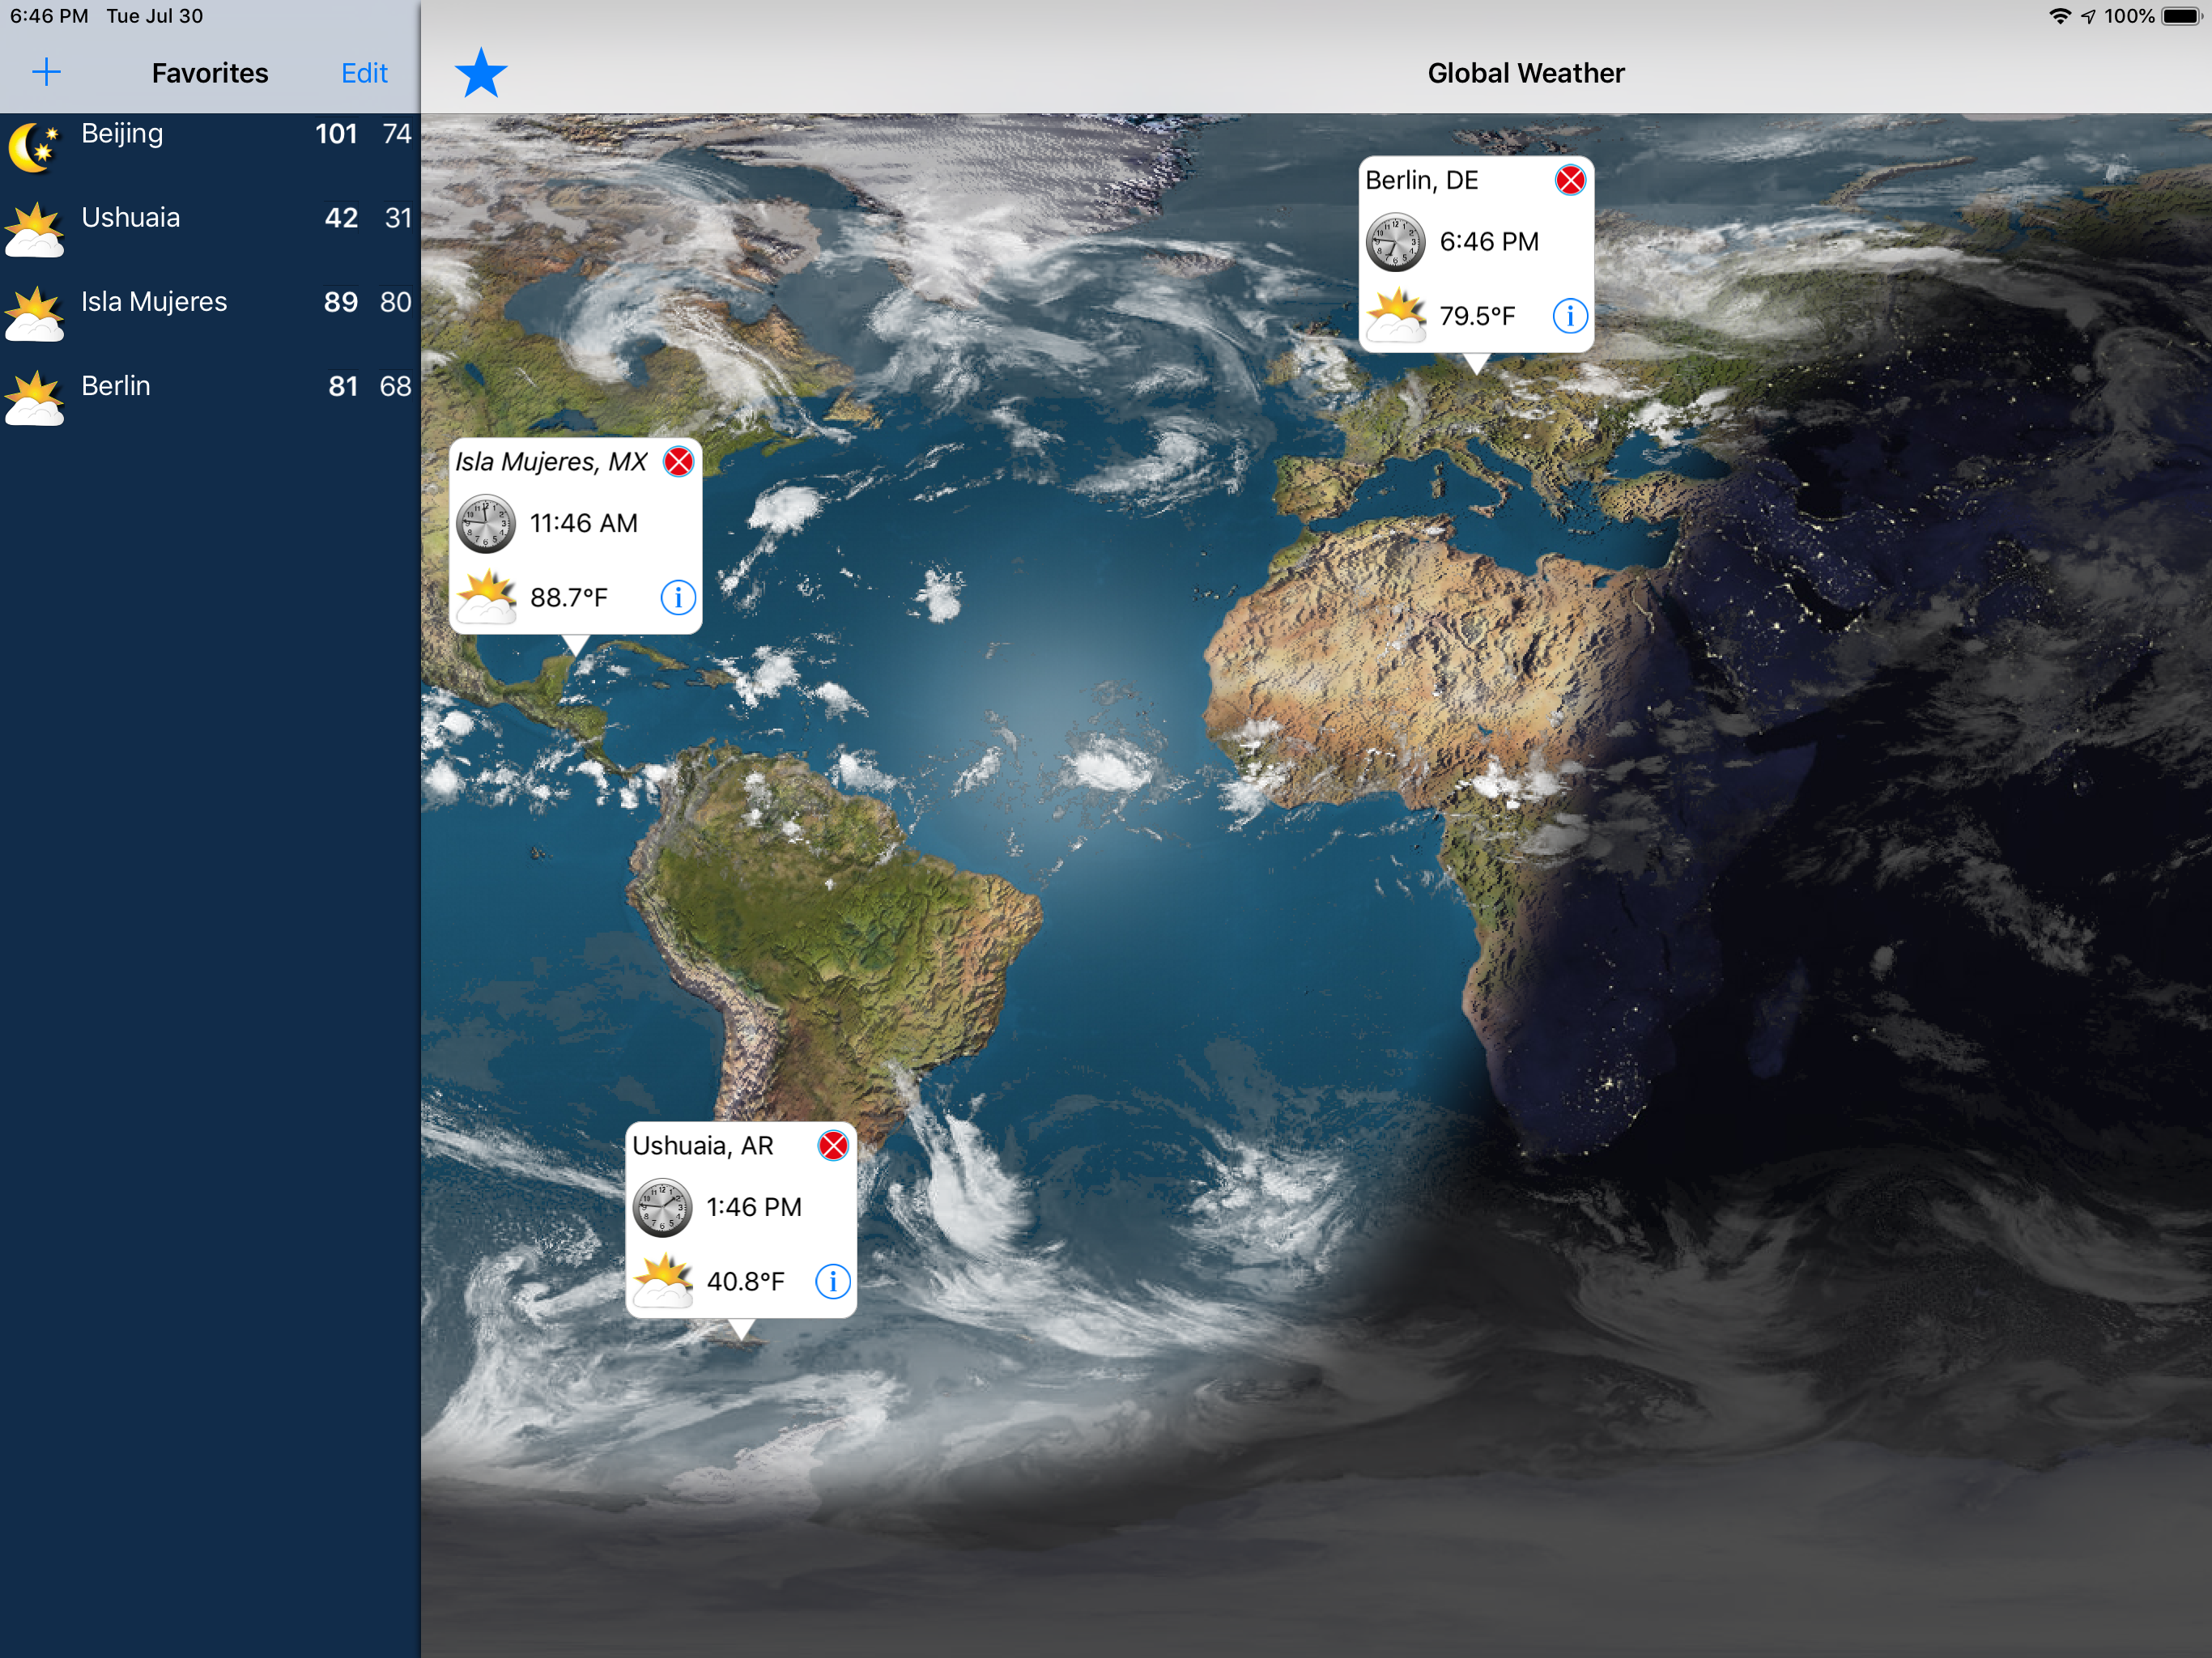Image resolution: width=2212 pixels, height=1658 pixels.
Task: Select Ushuaia in the favorites list
Action: 131,218
